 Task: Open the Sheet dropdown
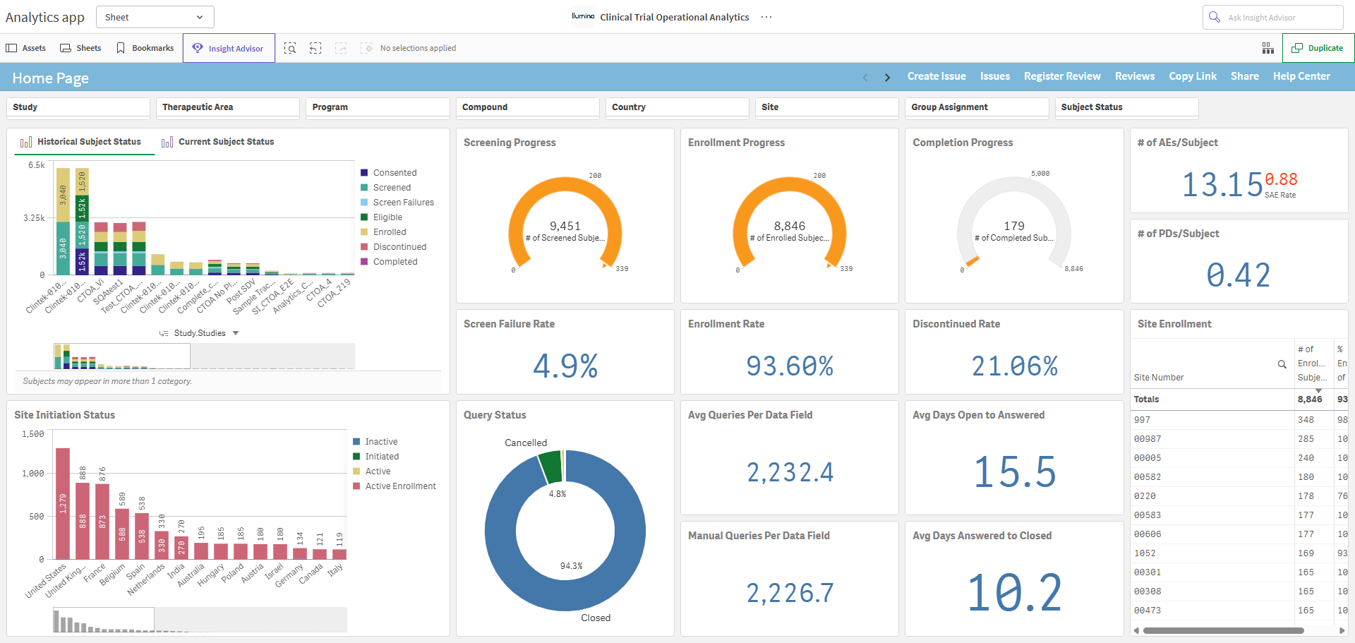(155, 17)
